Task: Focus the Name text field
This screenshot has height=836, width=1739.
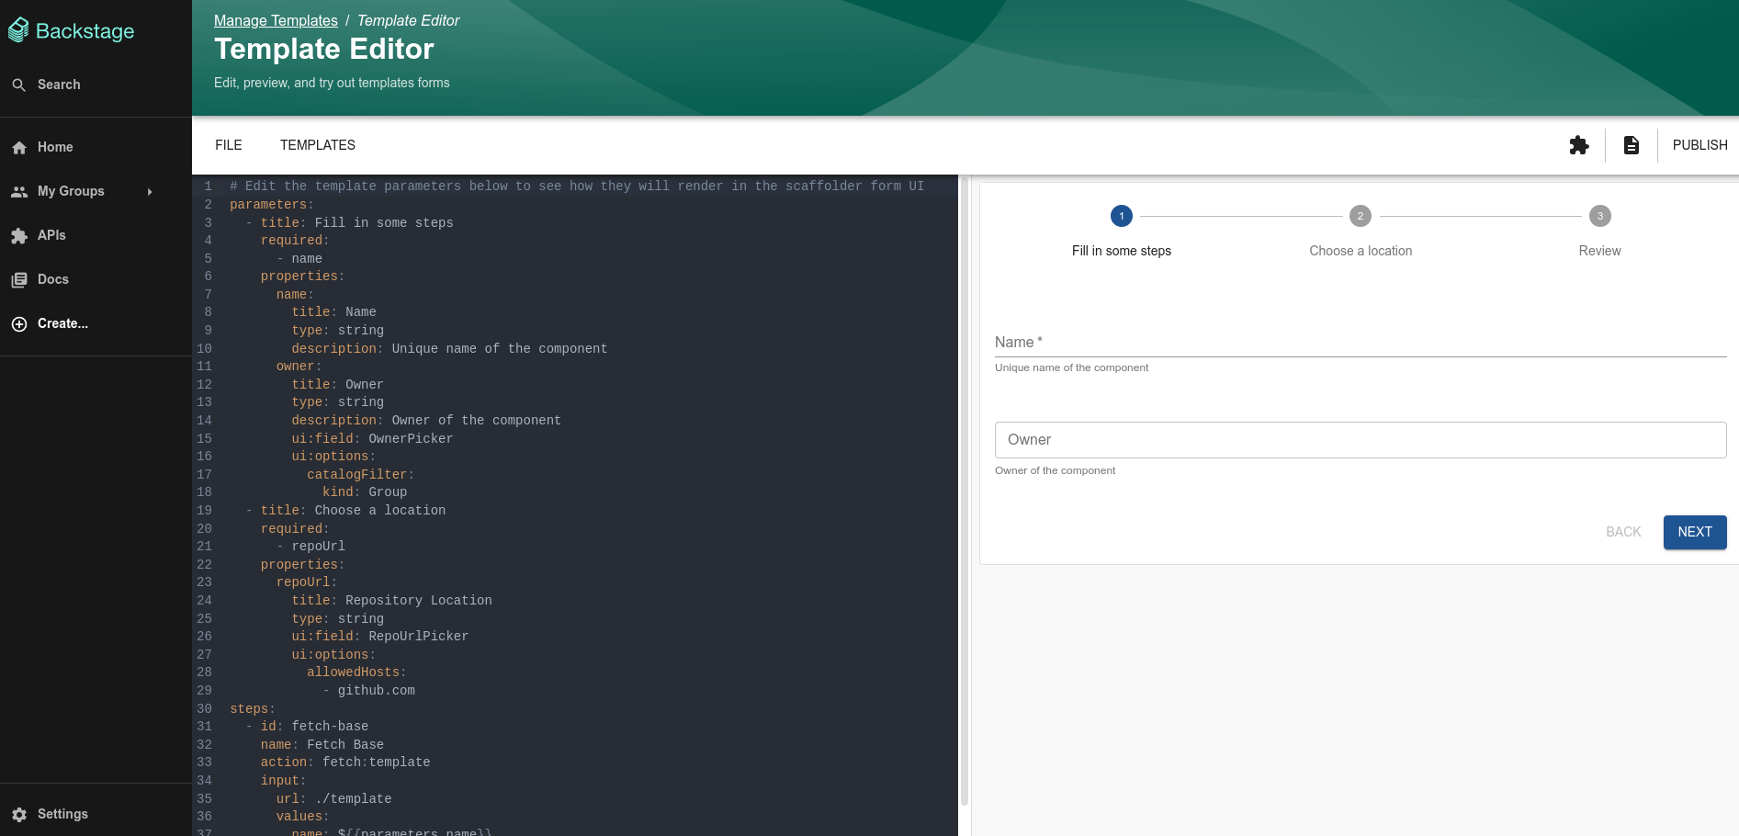Action: pyautogui.click(x=1360, y=343)
